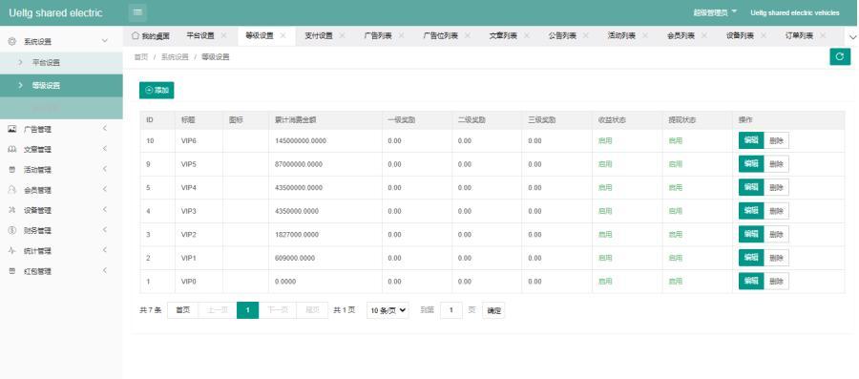Close the 广告列表 tab with its X
Screen dimensions: 859x379
pyautogui.click(x=401, y=35)
